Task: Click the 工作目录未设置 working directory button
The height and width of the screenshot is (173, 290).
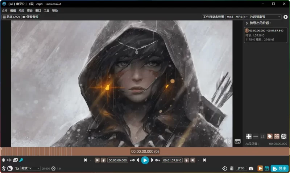Action: pos(213,17)
